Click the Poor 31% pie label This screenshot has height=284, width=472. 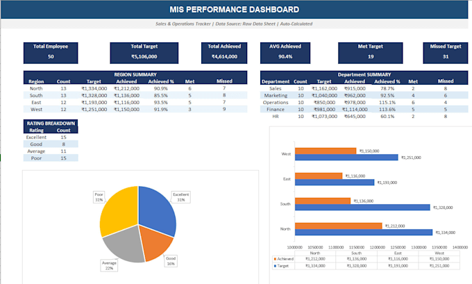pos(99,197)
